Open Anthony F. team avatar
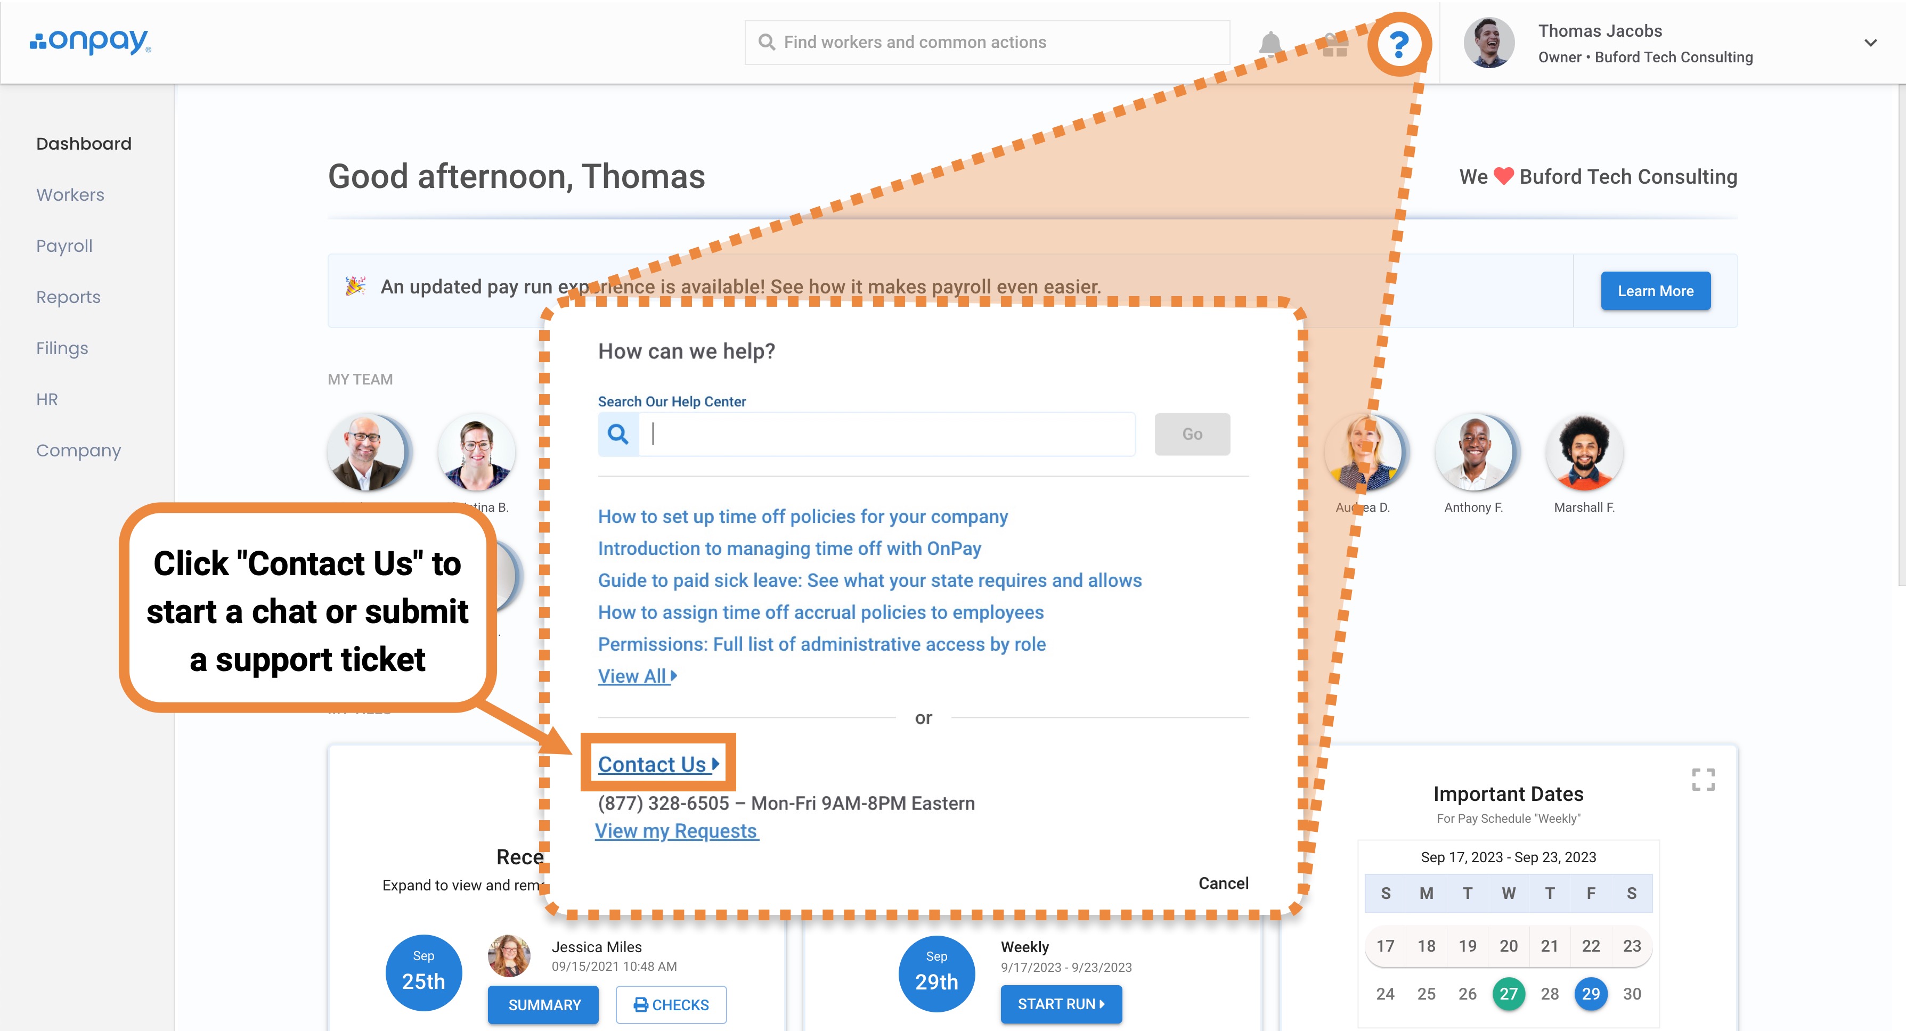The height and width of the screenshot is (1031, 1906). point(1473,453)
